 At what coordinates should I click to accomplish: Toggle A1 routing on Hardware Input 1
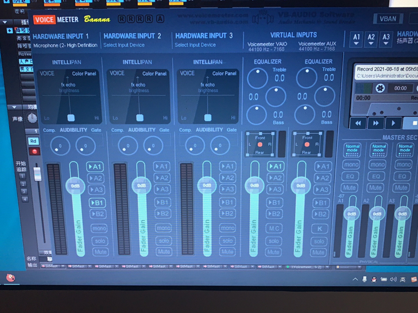tap(96, 167)
